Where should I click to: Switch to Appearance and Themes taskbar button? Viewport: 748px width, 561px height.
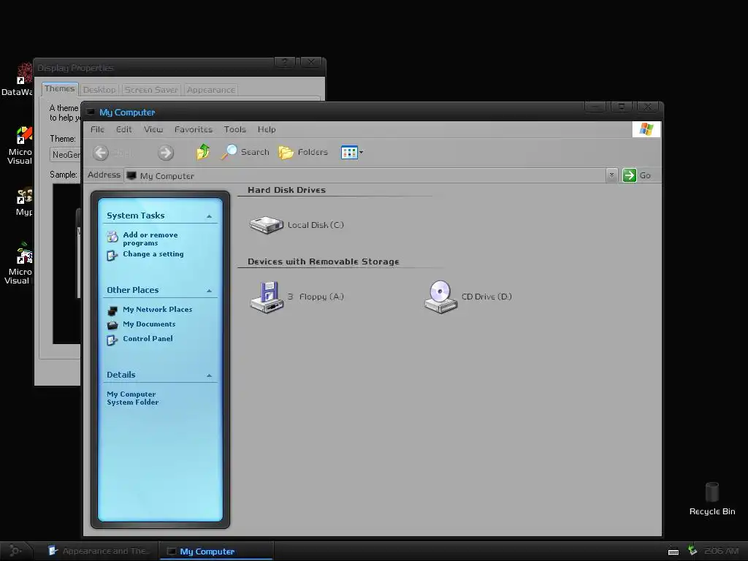click(99, 551)
